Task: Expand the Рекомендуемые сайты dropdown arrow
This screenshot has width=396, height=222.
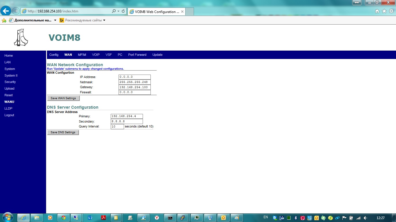Action: pyautogui.click(x=104, y=21)
